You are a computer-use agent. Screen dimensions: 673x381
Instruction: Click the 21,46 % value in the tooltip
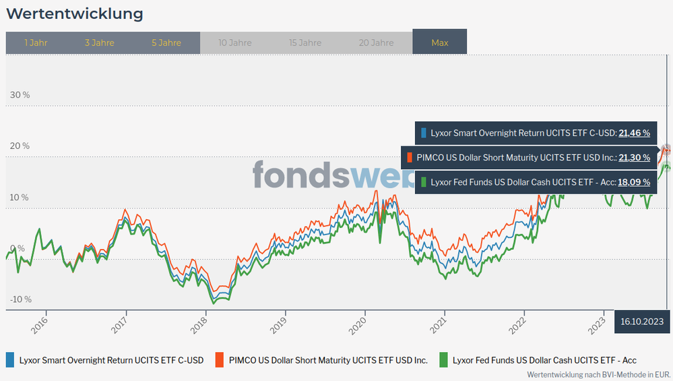pyautogui.click(x=635, y=133)
